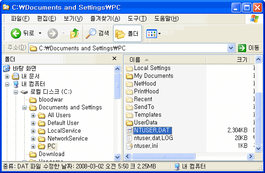The width and height of the screenshot is (265, 173).
Task: Click the 2,304KB size cell
Action: click(x=237, y=130)
